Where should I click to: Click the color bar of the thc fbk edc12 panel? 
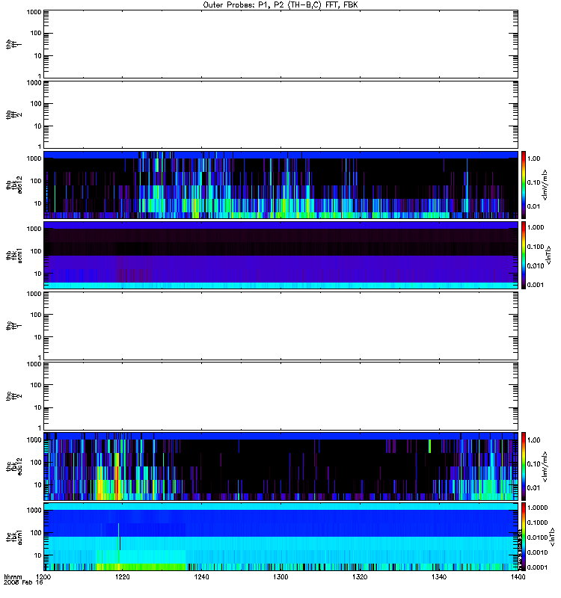point(524,466)
